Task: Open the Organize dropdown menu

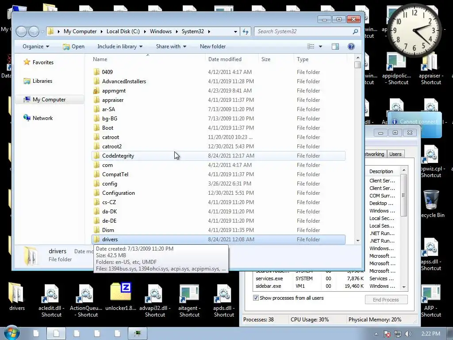Action: click(36, 46)
